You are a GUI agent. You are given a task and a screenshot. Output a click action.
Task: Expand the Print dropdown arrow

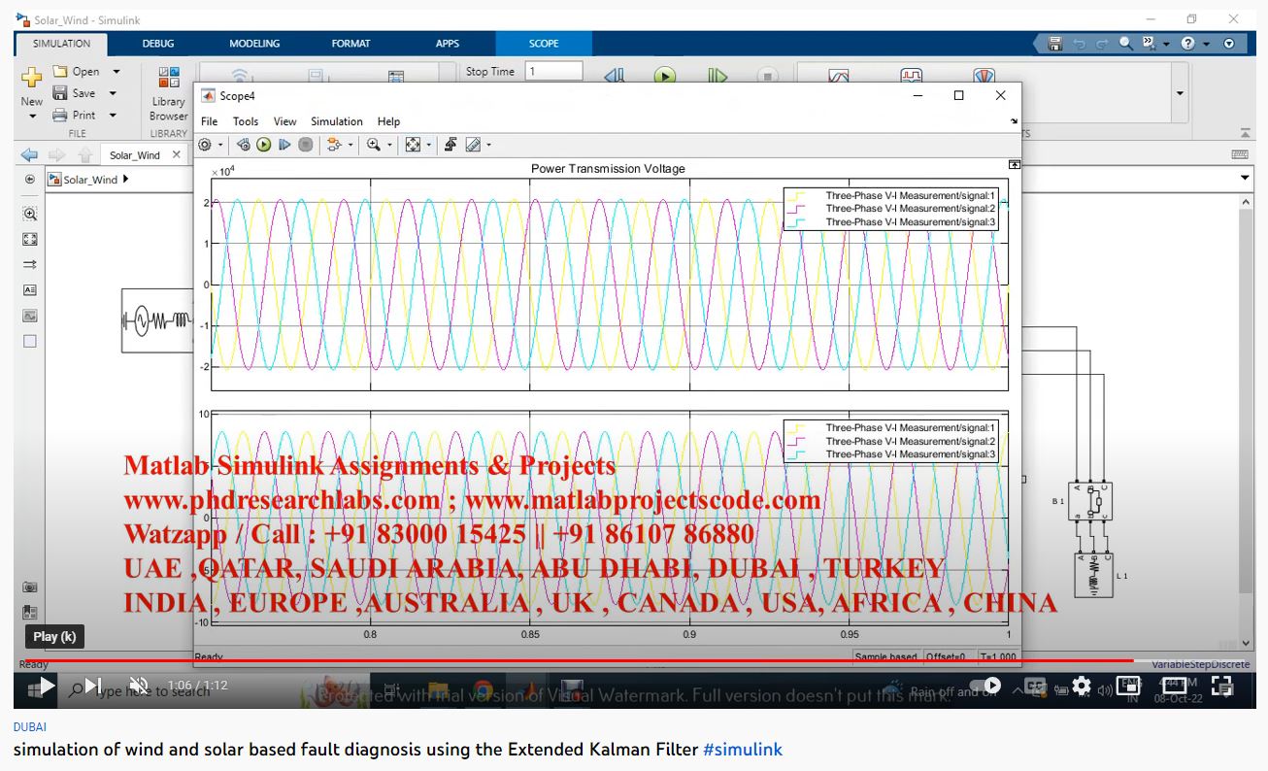click(x=113, y=115)
